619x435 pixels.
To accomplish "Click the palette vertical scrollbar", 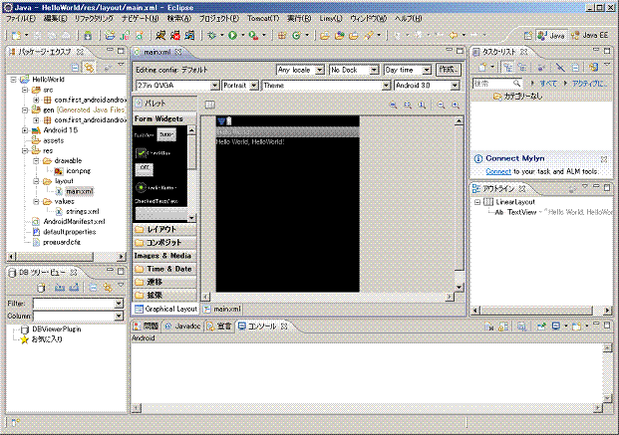I will pos(191,173).
